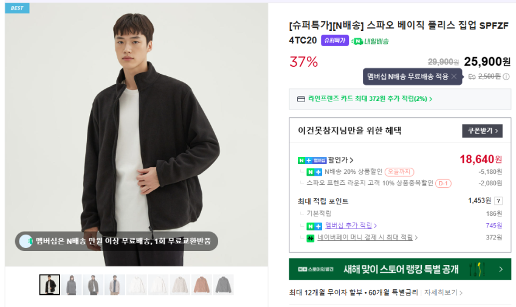Select the model in gray turtleneck thumbnail
This screenshot has width=516, height=307.
(x=72, y=285)
